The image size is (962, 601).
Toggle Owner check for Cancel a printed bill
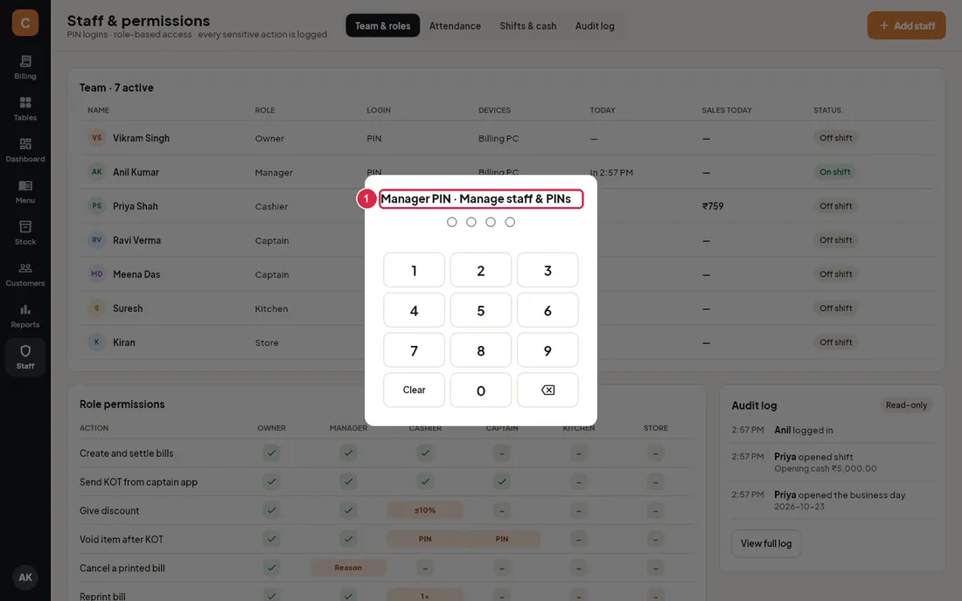click(271, 568)
